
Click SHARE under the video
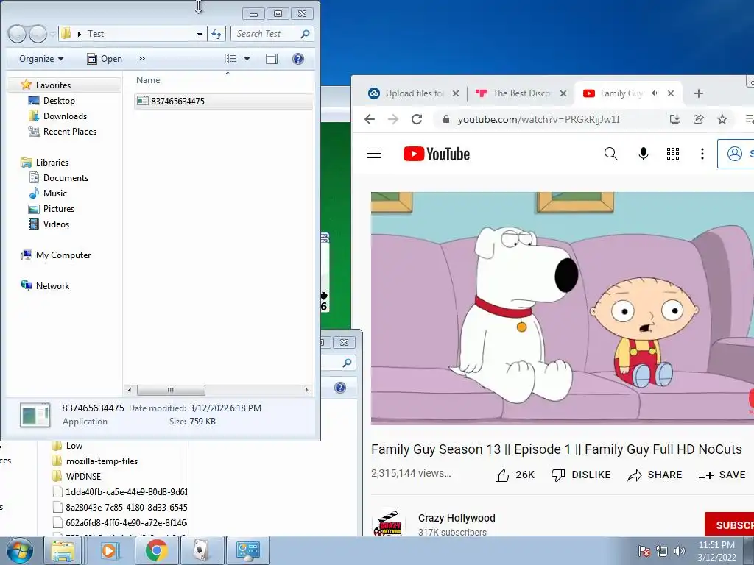tap(655, 475)
